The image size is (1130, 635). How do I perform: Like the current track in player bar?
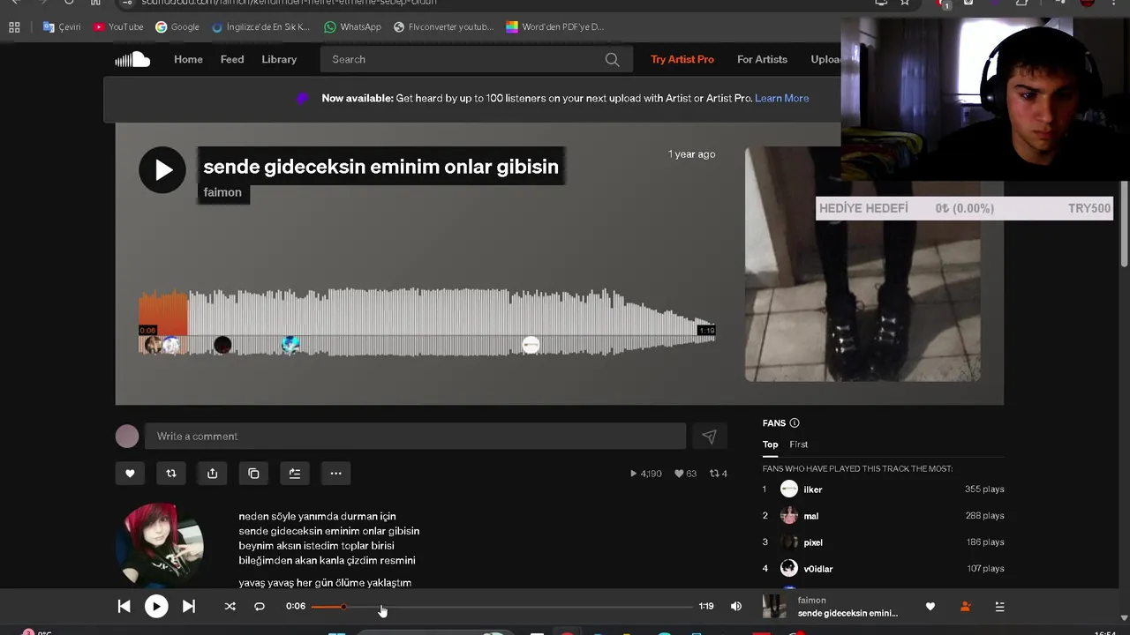tap(930, 607)
